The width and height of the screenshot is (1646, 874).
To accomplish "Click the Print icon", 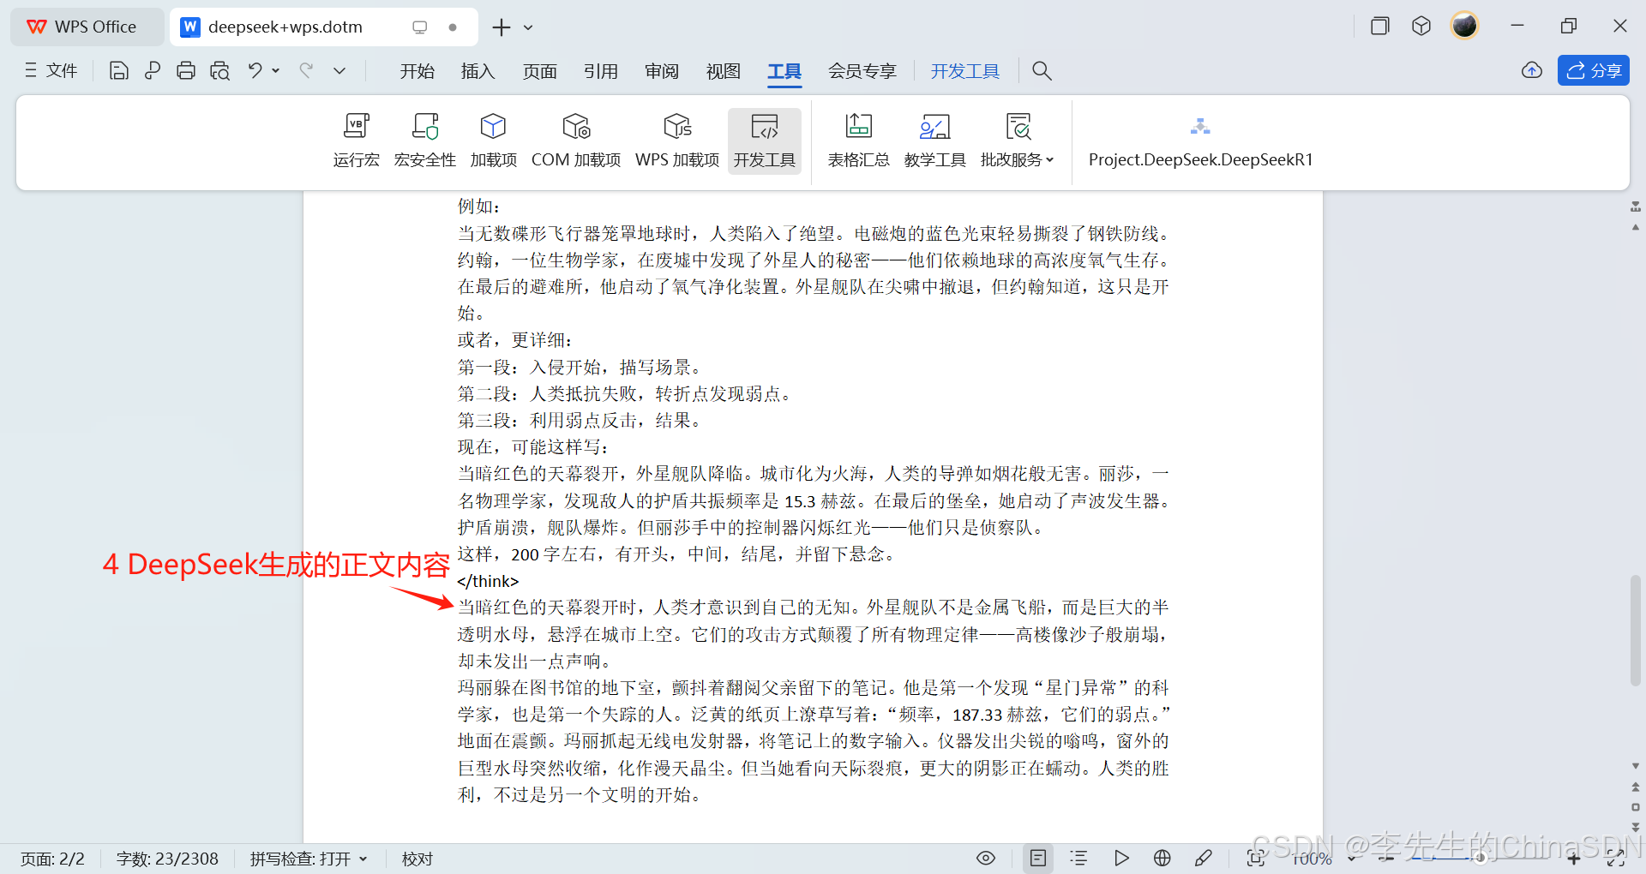I will coord(186,71).
